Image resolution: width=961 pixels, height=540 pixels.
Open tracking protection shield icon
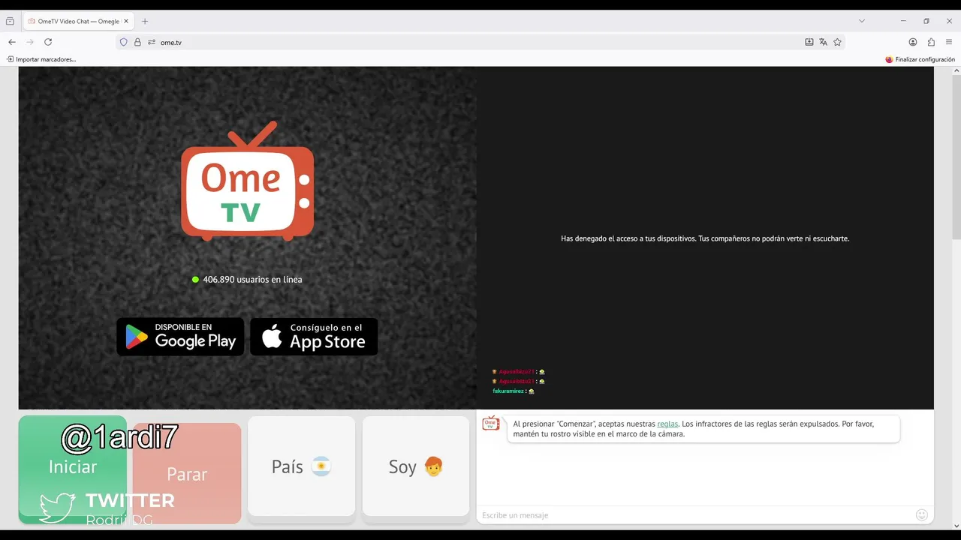tap(124, 42)
